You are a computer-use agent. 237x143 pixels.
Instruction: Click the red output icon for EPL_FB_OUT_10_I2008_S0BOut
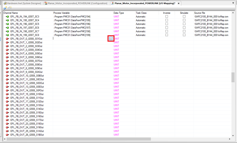(7, 76)
